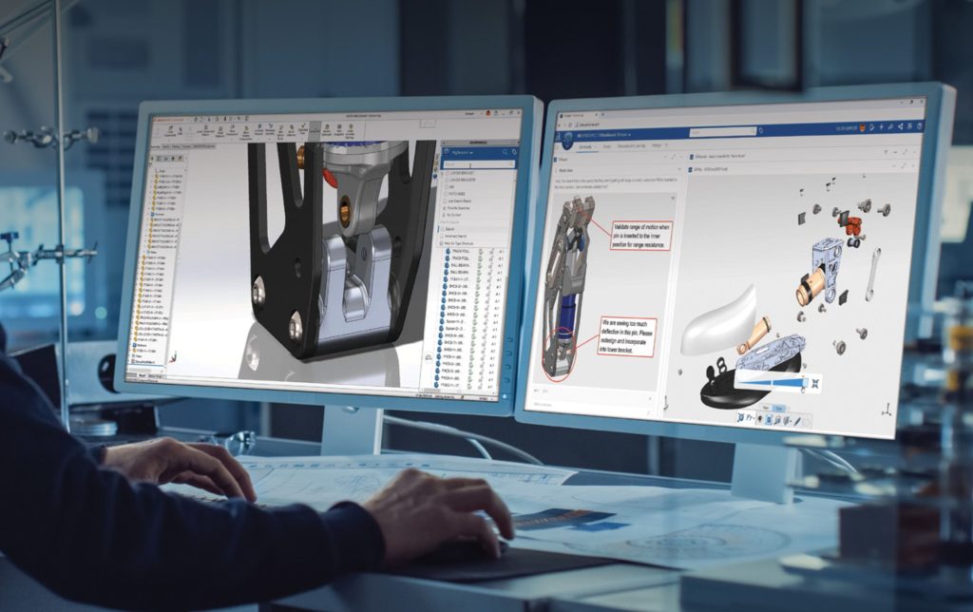Click the tag icon beside the dashboard search bar
Image resolution: width=973 pixels, height=612 pixels.
pyautogui.click(x=761, y=130)
